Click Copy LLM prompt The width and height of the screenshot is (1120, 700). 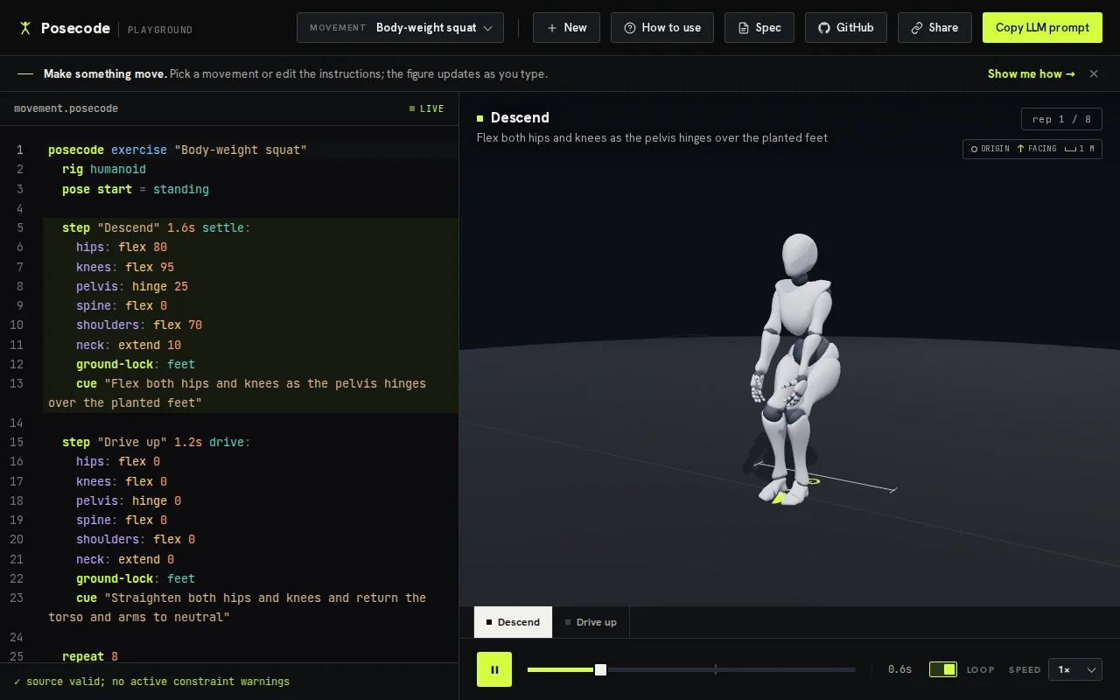click(1042, 28)
